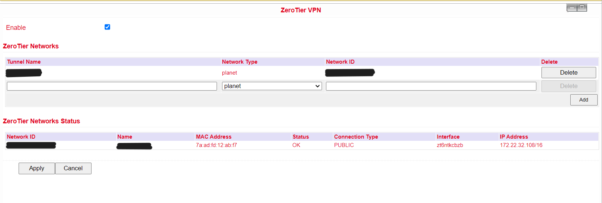The height and width of the screenshot is (203, 602).
Task: Click the PUBLIC connection type value
Action: tap(344, 145)
